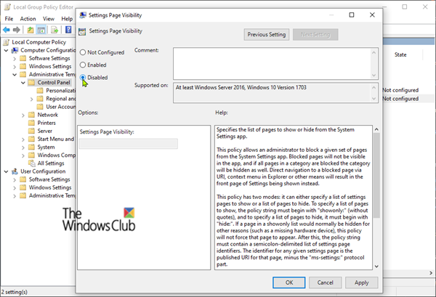Expand the Windows Components node
The width and height of the screenshot is (436, 297).
(23, 155)
